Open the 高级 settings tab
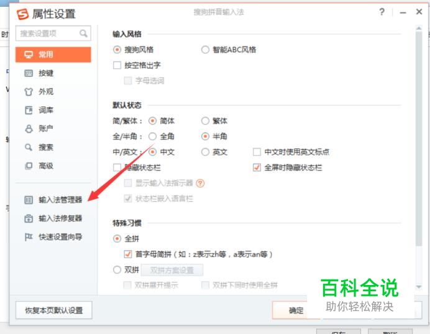The height and width of the screenshot is (334, 430). point(46,166)
